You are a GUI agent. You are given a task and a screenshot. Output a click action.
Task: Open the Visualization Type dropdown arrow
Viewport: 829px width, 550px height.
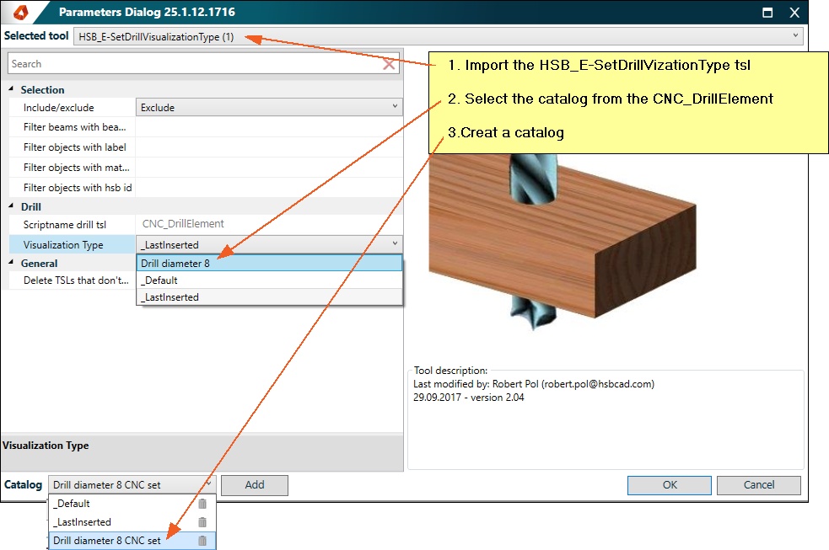pos(395,244)
